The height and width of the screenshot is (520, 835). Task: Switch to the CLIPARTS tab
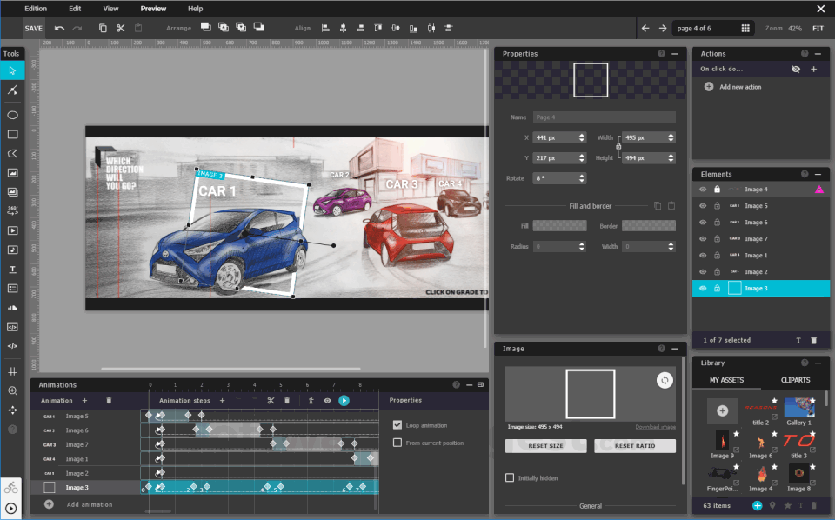[795, 380]
